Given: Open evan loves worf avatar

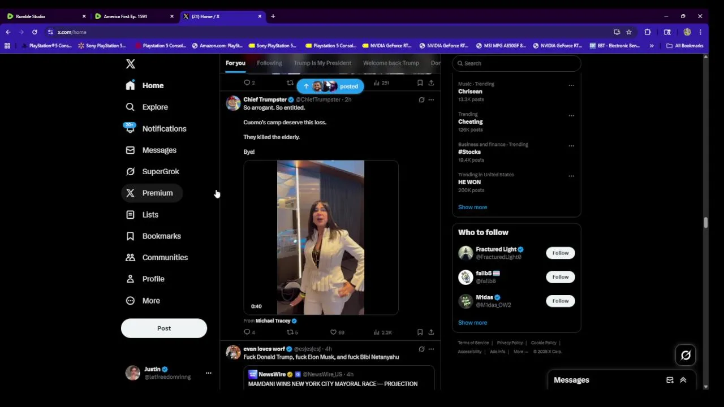Looking at the screenshot, I should coord(233,353).
